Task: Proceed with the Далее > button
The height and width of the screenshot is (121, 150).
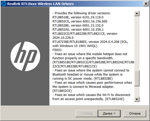Action: 109,114
